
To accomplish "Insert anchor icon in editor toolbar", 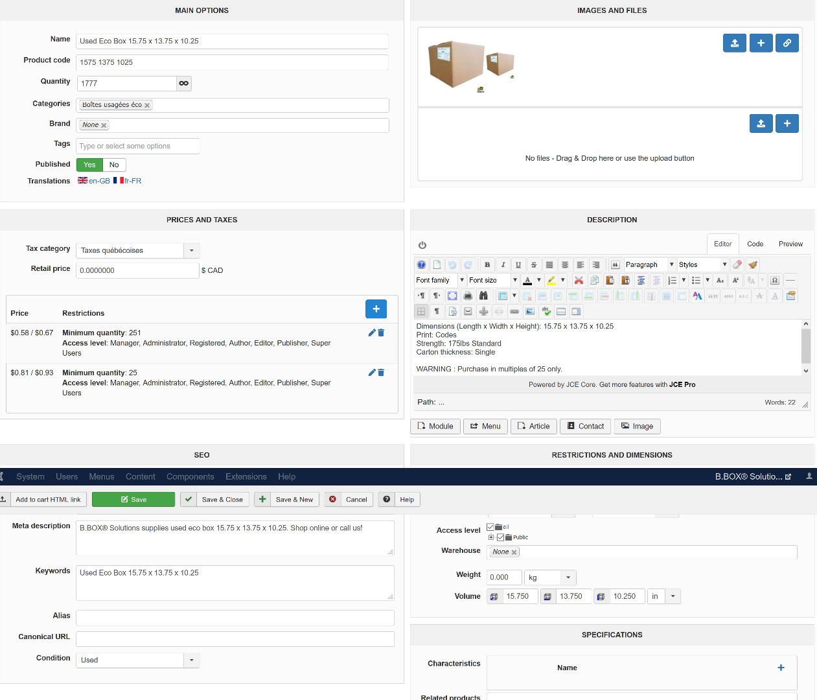I will pyautogui.click(x=483, y=311).
